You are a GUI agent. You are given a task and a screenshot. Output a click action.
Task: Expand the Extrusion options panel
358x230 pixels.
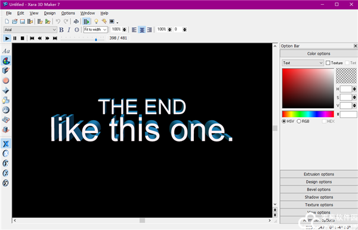tap(319, 174)
